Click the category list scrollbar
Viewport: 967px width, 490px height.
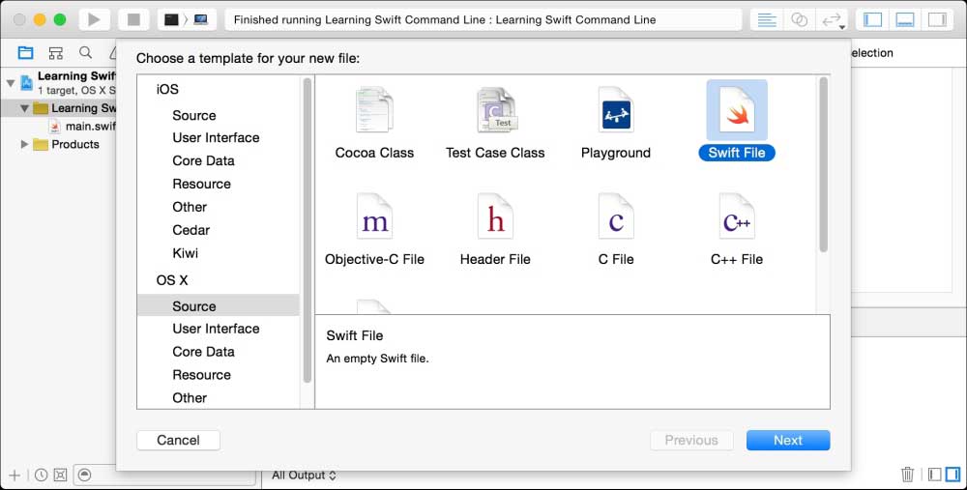tap(308, 230)
